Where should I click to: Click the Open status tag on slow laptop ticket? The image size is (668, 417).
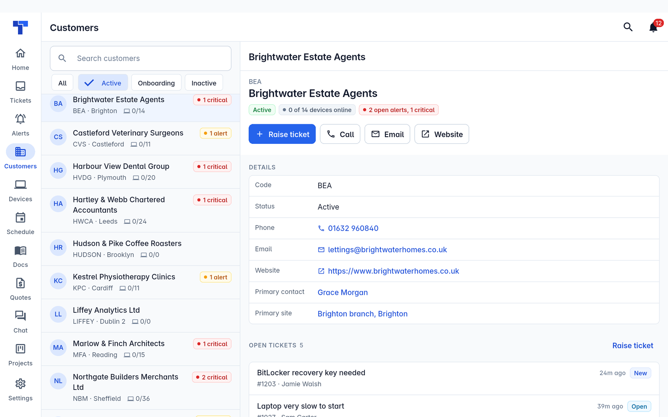[x=639, y=407]
